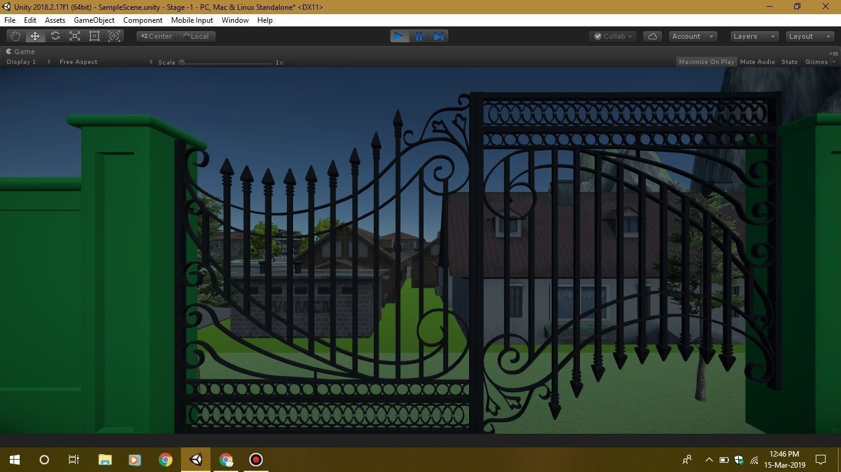
Task: Open the Account dropdown
Action: [x=692, y=36]
